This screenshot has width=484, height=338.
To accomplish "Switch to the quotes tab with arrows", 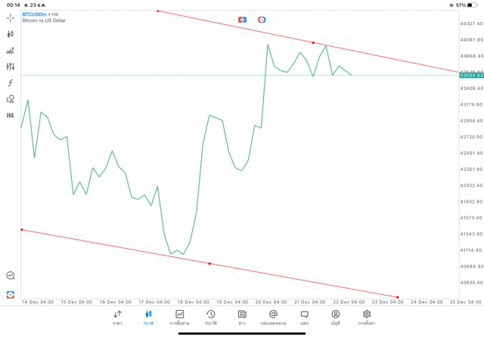I will tap(117, 318).
